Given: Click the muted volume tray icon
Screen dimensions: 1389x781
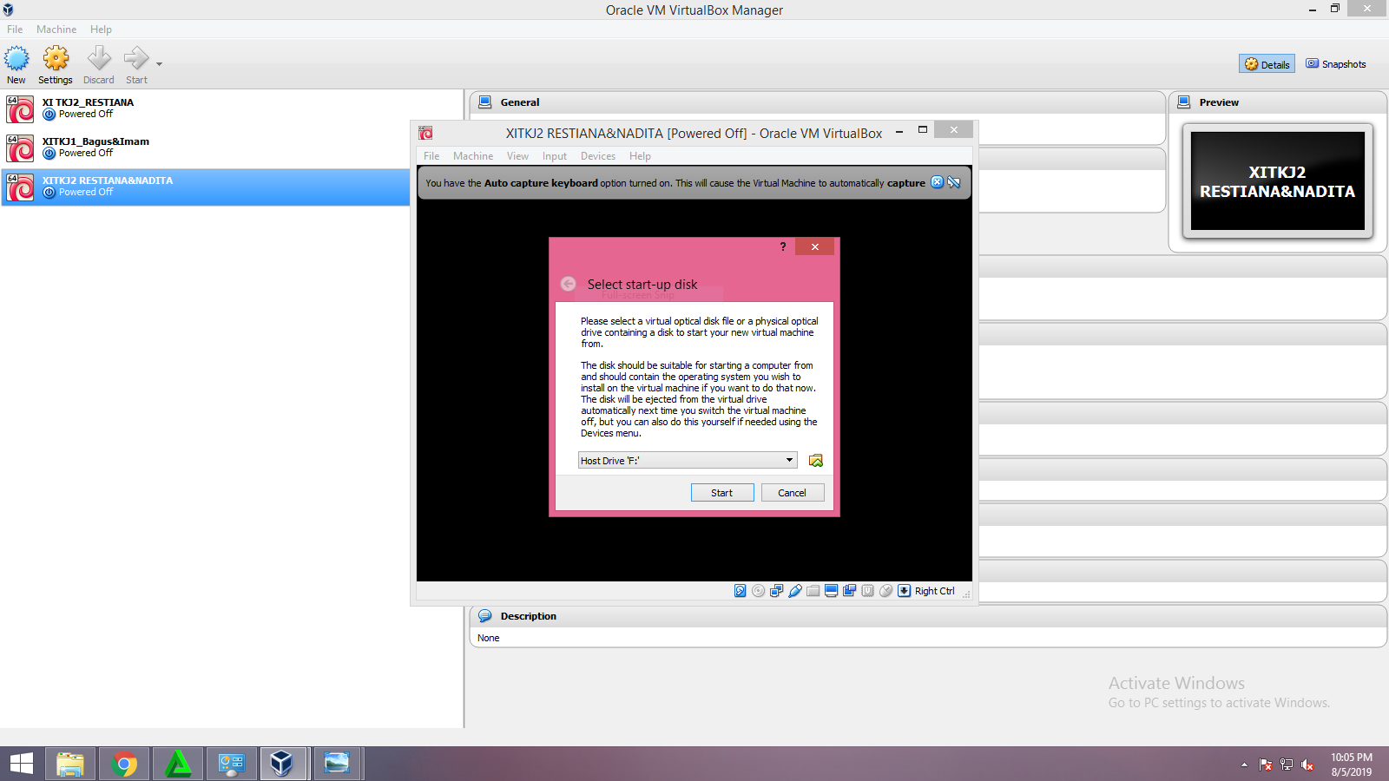Looking at the screenshot, I should pyautogui.click(x=1307, y=765).
